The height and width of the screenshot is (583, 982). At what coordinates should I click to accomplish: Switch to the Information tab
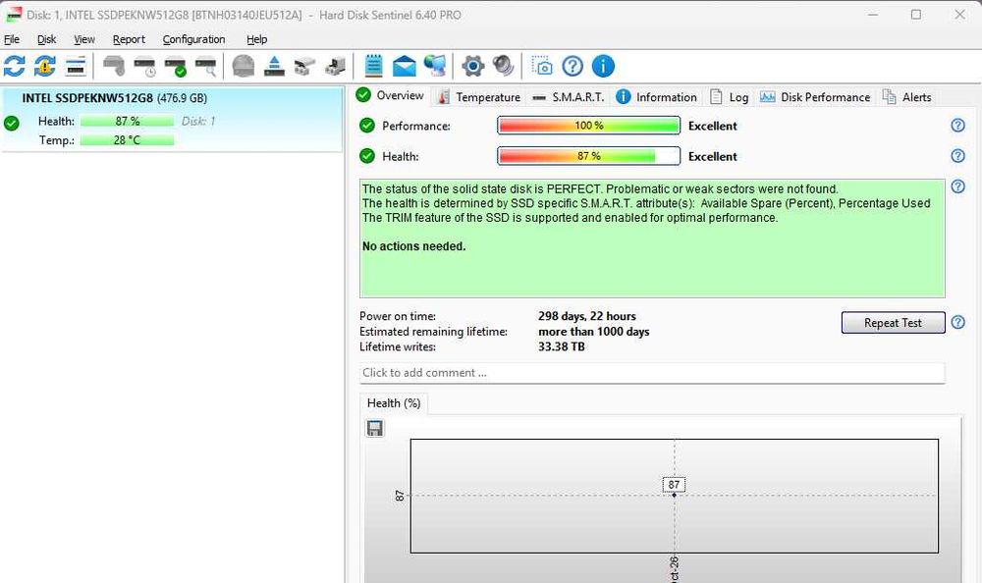[x=656, y=97]
